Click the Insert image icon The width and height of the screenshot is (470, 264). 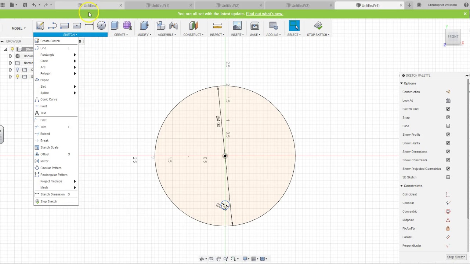[x=237, y=26]
